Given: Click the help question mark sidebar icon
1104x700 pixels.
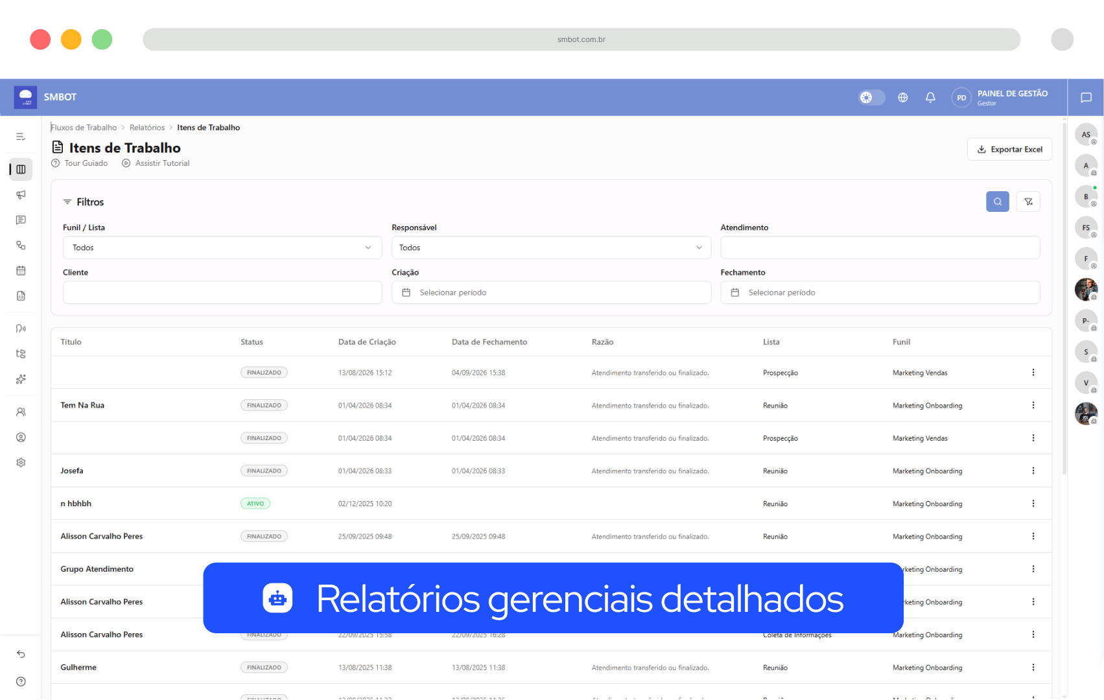Looking at the screenshot, I should (x=21, y=681).
